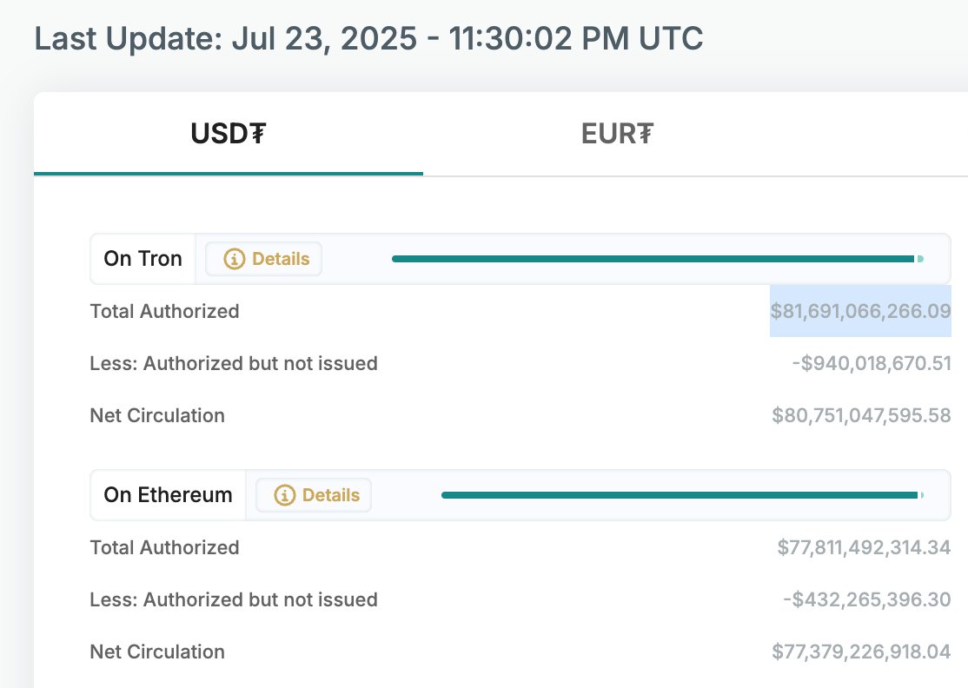
Task: Click Ethereum authorized but not issued amount
Action: [x=867, y=599]
